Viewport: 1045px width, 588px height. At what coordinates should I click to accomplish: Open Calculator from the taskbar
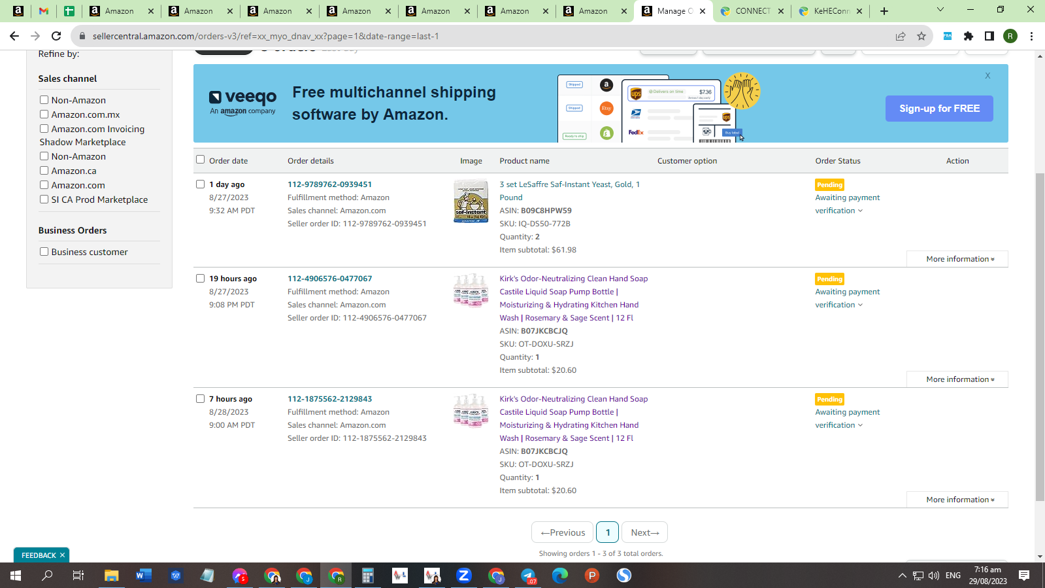tap(368, 576)
